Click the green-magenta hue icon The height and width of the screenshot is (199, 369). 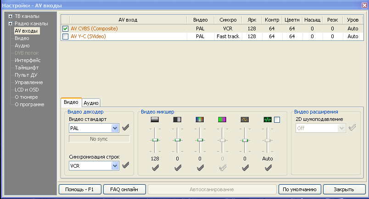(x=222, y=120)
